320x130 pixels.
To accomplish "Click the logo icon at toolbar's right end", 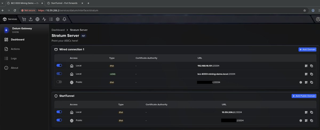I will 318,19.
